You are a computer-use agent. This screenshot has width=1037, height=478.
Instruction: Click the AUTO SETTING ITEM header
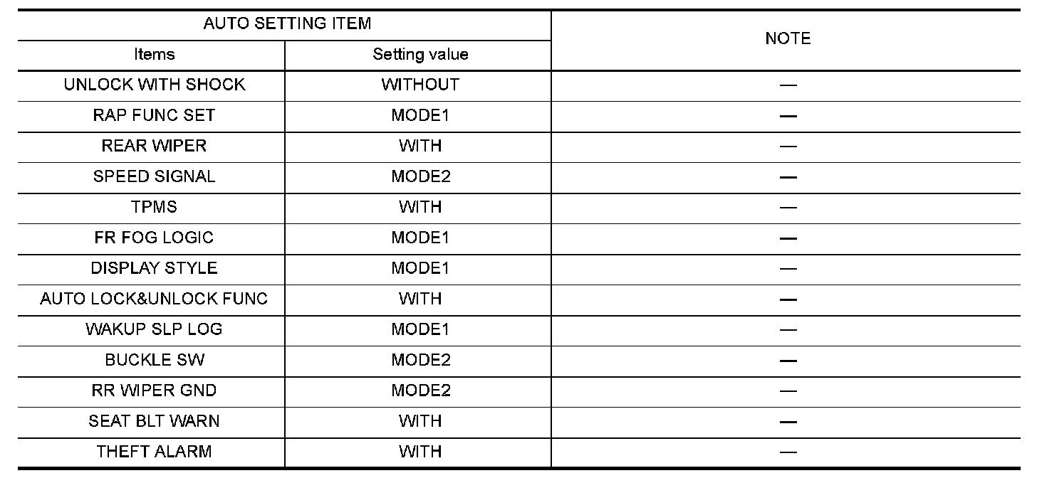pos(287,23)
